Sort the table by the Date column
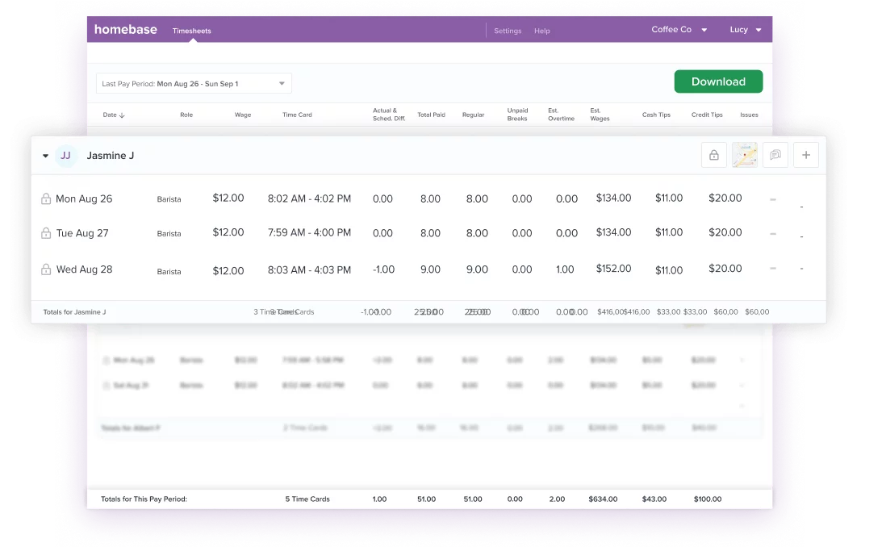The height and width of the screenshot is (547, 886). 114,115
